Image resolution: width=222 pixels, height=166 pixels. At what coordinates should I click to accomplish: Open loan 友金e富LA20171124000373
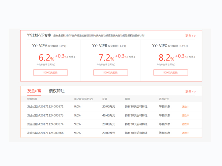tap(45, 115)
